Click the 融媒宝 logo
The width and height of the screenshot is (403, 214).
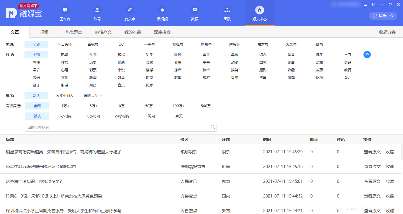coord(24,12)
